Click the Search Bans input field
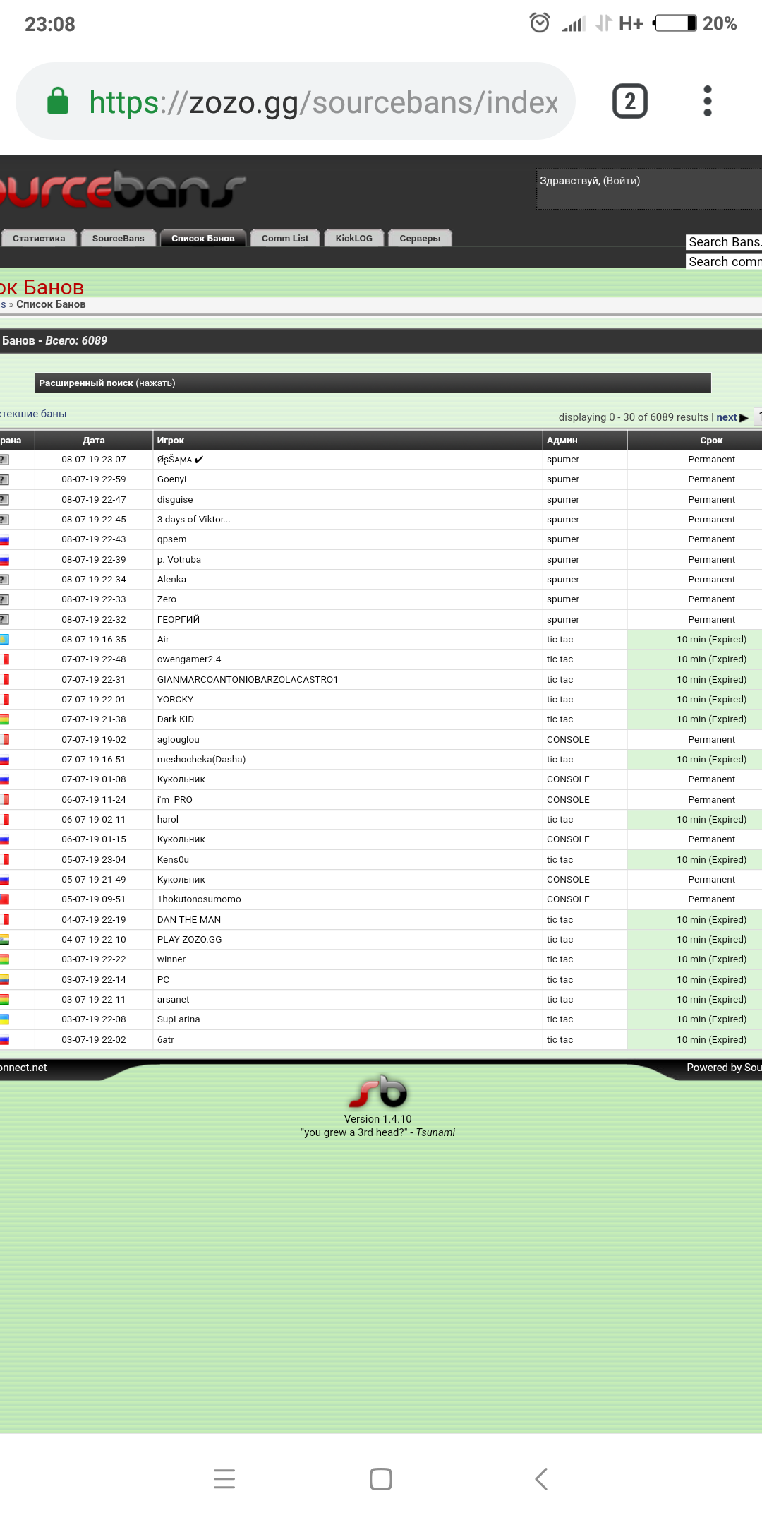 [x=723, y=242]
